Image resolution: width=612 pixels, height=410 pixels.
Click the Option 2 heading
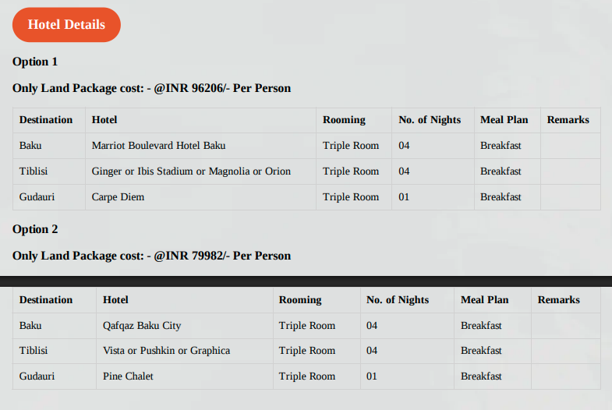click(x=35, y=229)
